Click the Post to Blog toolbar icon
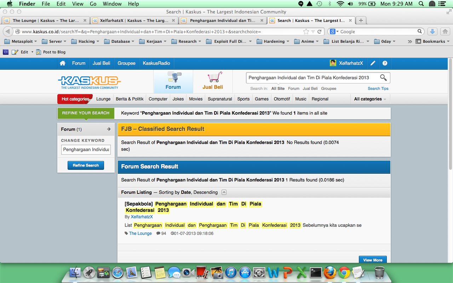 [39, 52]
